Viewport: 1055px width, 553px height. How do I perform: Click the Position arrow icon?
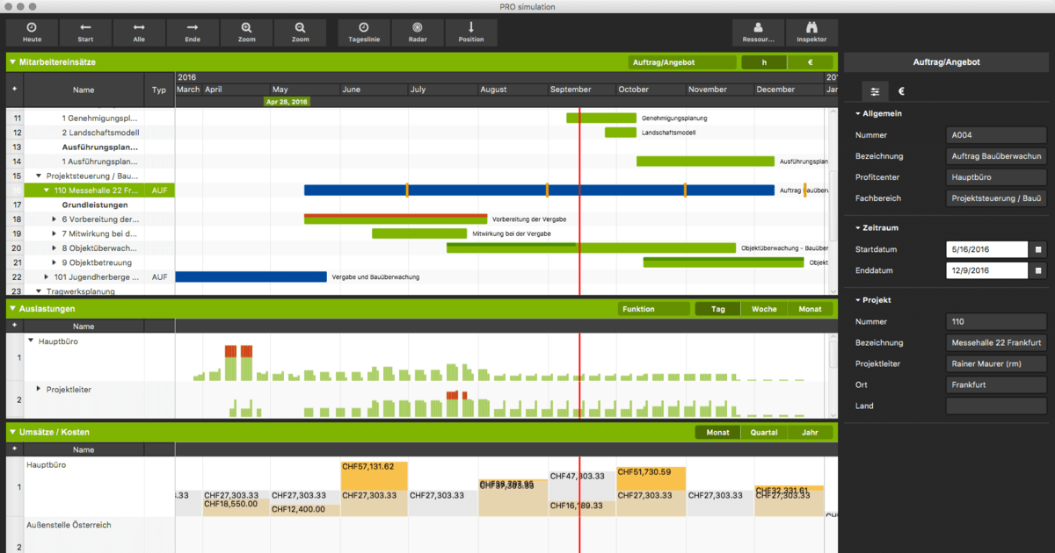471,32
